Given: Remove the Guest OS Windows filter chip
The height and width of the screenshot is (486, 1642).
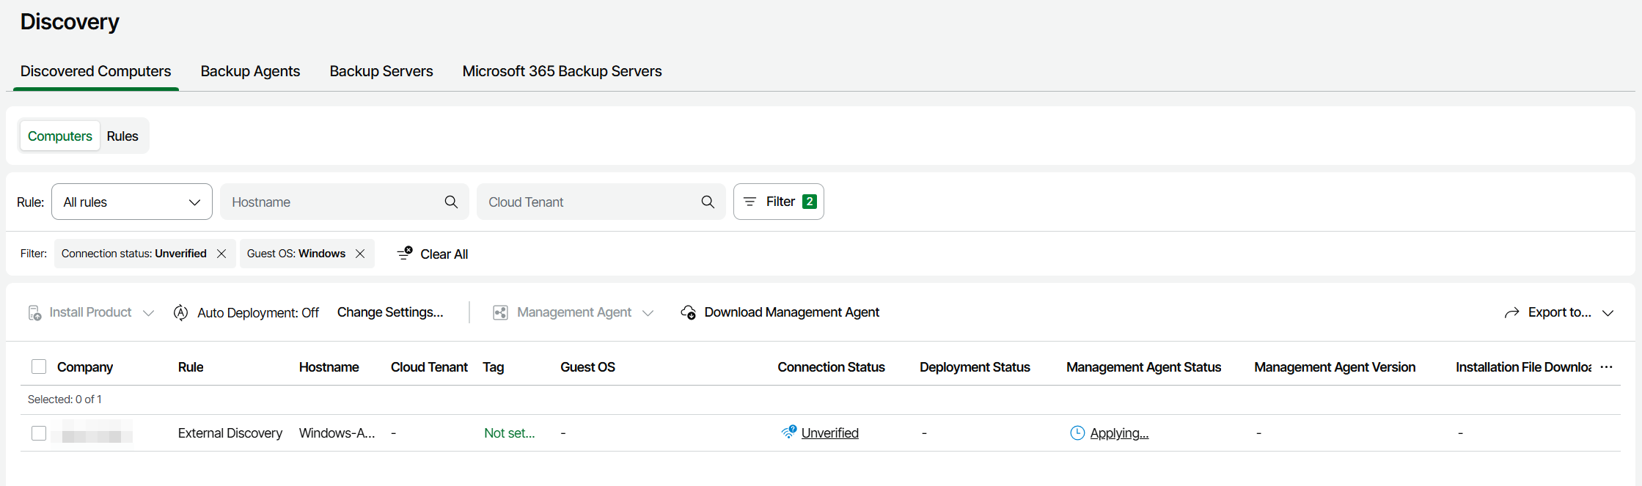Looking at the screenshot, I should (x=360, y=254).
